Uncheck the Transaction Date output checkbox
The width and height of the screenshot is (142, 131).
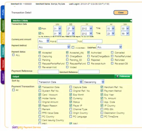click(x=40, y=87)
